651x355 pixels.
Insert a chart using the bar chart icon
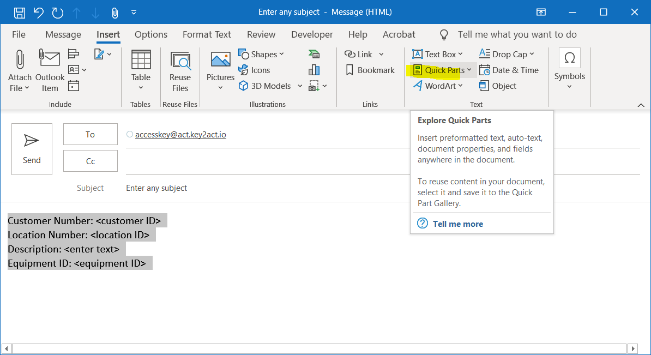tap(314, 70)
